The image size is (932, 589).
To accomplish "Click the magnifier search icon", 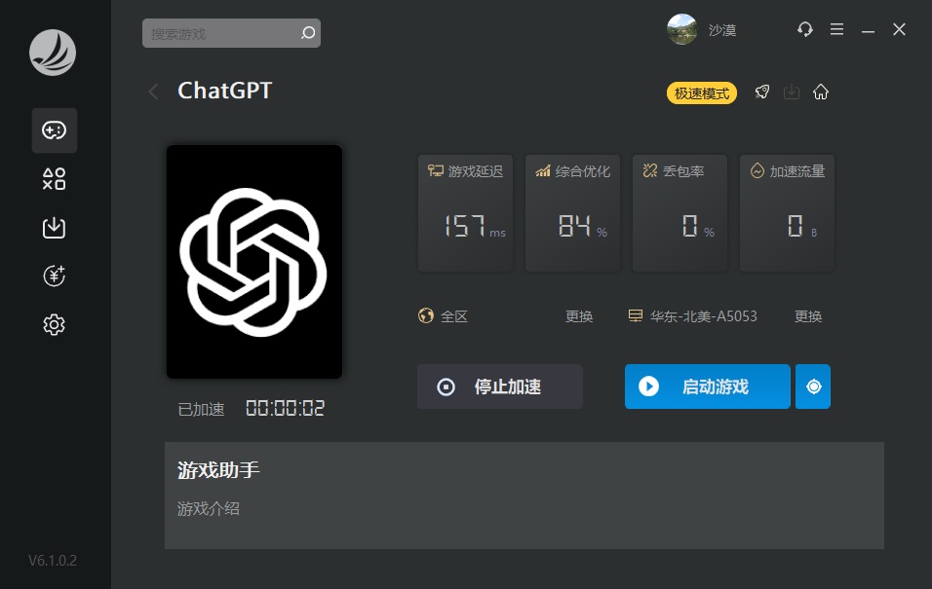I will [308, 33].
